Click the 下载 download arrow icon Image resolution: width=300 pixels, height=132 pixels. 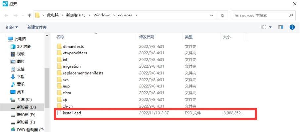13,77
